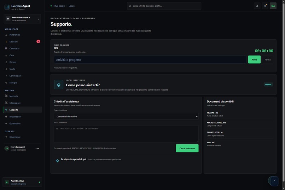
Task: Go to Panoramica in sidebar
Action: [x=22, y=35]
